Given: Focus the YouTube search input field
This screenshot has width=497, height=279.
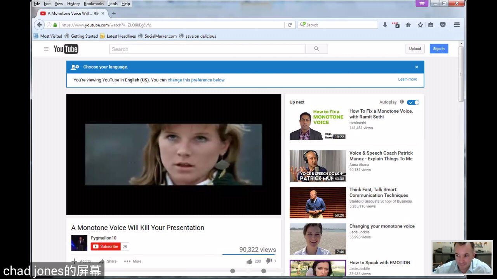Looking at the screenshot, I should [x=207, y=49].
